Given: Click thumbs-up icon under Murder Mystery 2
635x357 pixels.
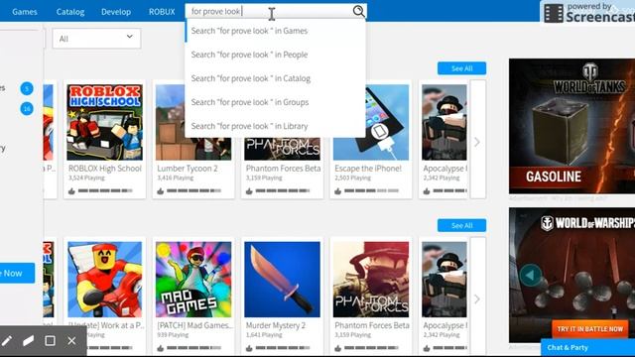Looking at the screenshot, I should click(x=249, y=348).
